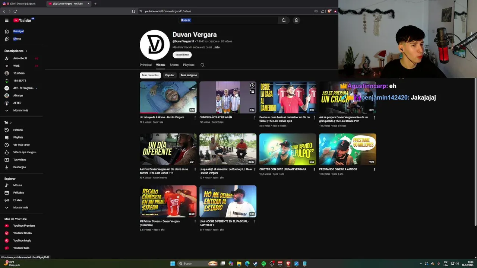Expand the Tú section header
This screenshot has width=477, height=268.
click(x=8, y=122)
